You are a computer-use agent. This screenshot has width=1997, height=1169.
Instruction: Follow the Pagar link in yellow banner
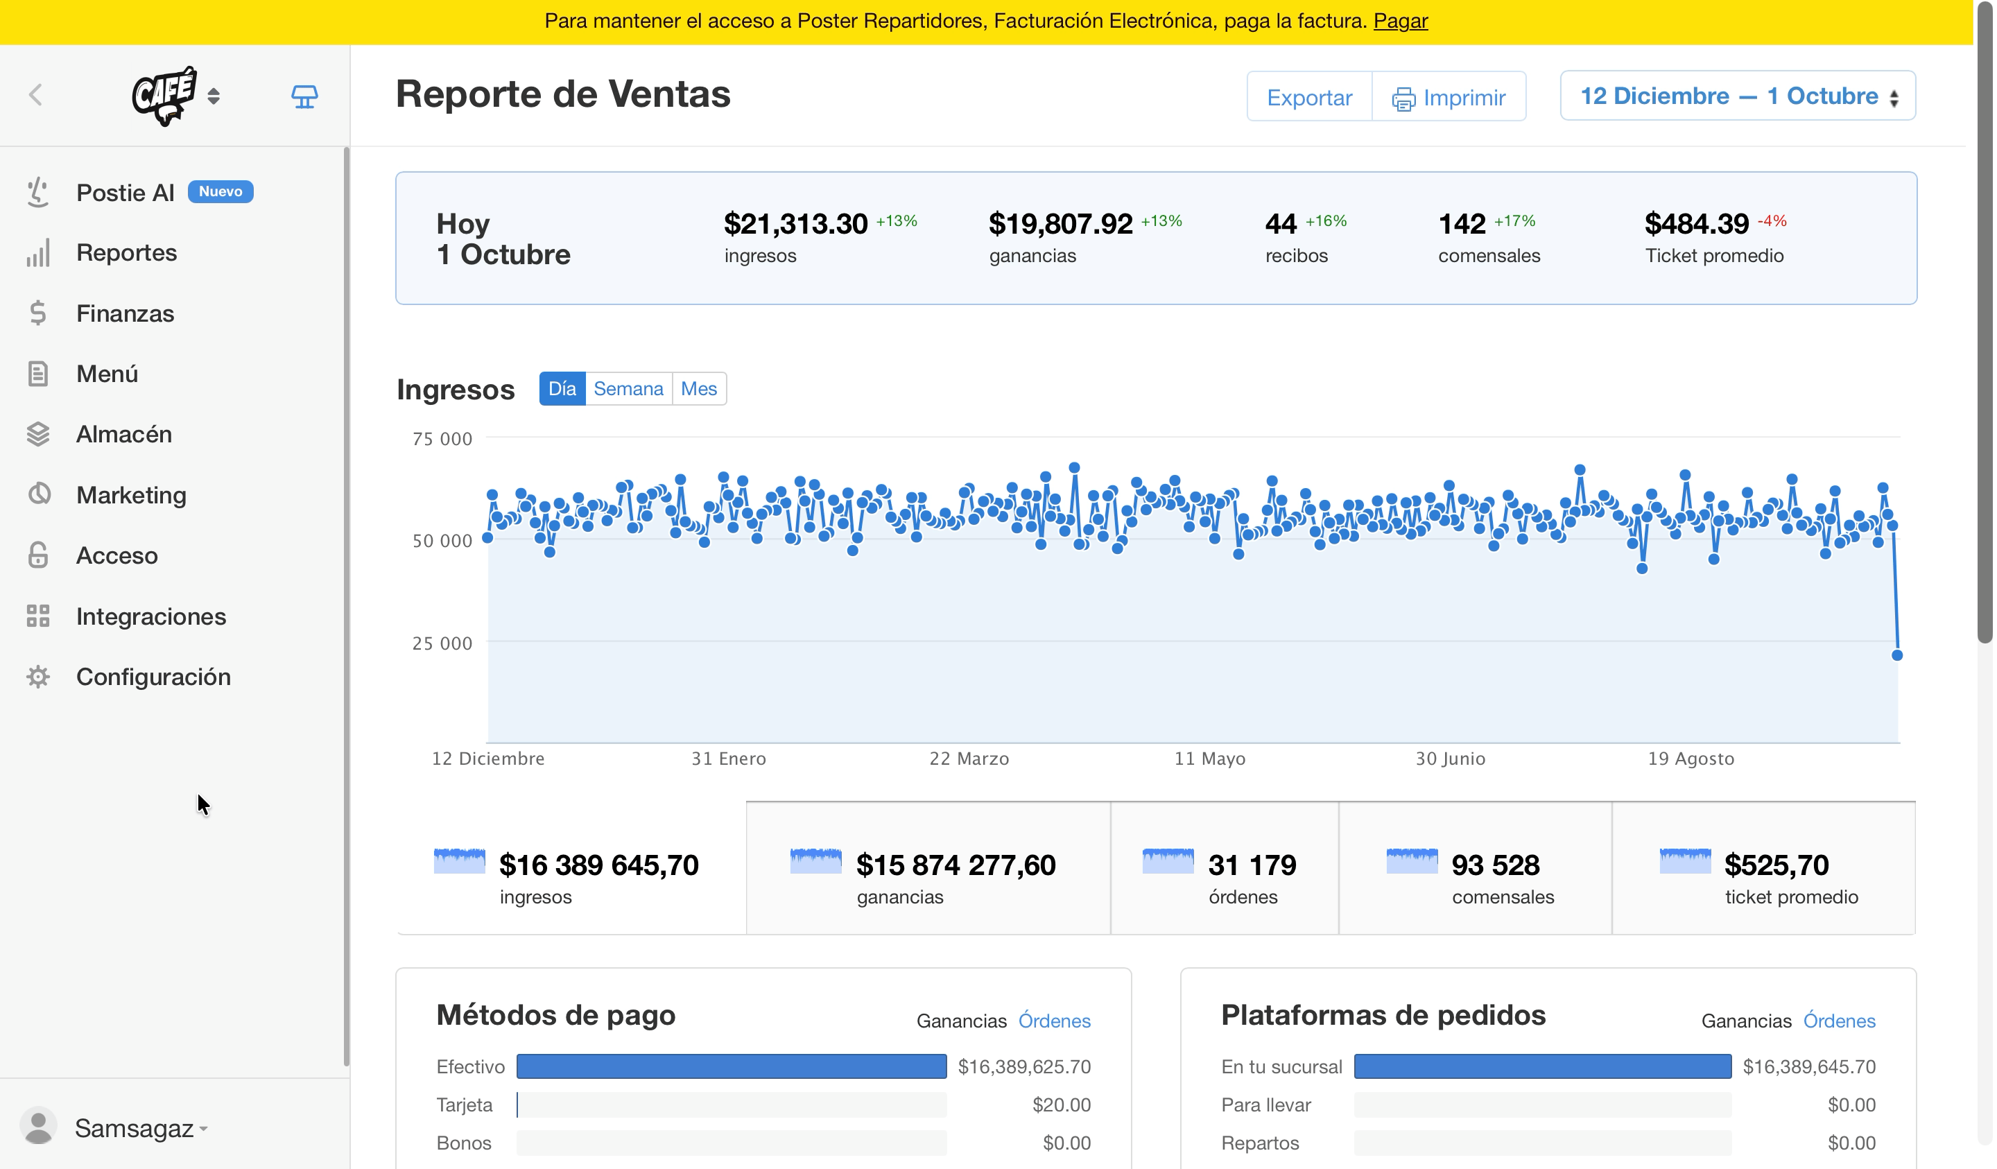(x=1400, y=21)
